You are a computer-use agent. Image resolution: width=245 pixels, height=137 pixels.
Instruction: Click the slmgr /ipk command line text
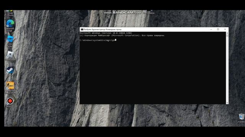[98, 40]
